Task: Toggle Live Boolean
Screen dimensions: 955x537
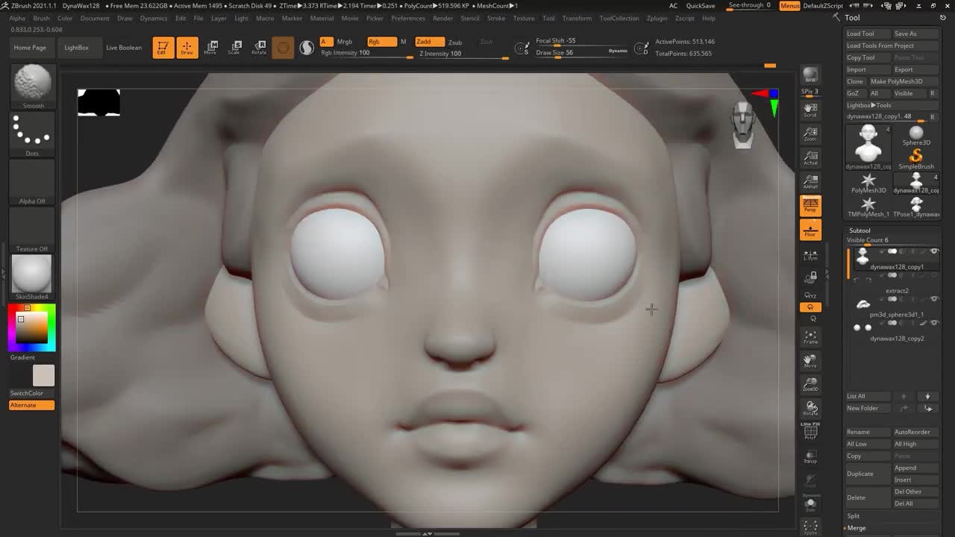Action: 124,48
